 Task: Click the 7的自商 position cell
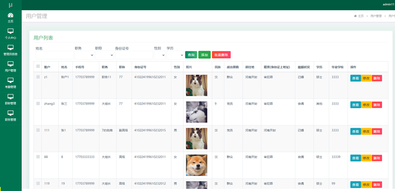coord(107,130)
